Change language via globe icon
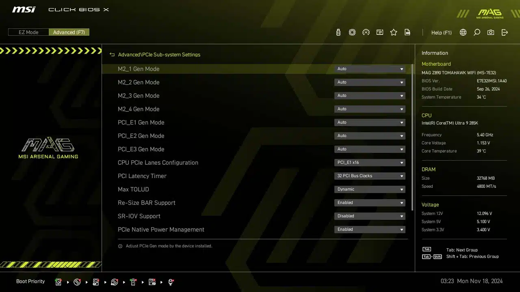 pyautogui.click(x=463, y=32)
